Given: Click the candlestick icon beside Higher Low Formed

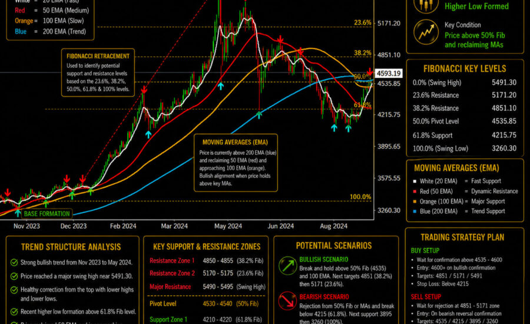Looking at the screenshot, I should point(426,5).
